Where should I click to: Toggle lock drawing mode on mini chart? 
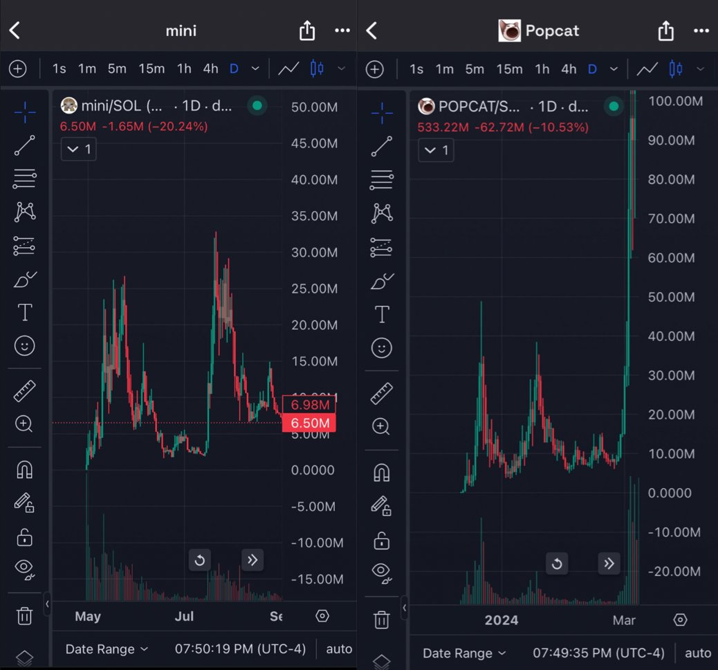25,502
